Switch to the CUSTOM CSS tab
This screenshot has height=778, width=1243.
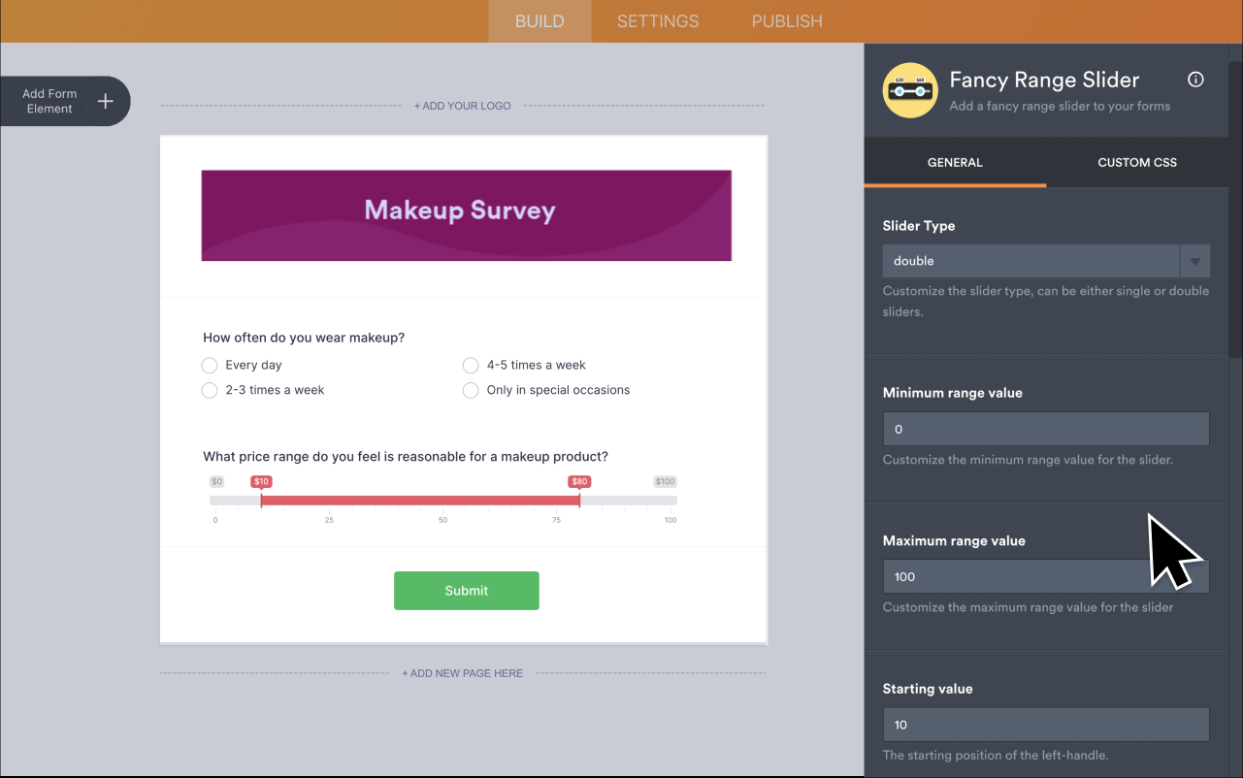pyautogui.click(x=1136, y=162)
